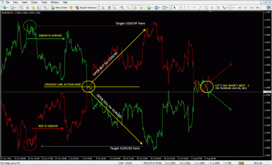This screenshot has height=165, width=272.
Task: Launch the MetaEditor diamond icon
Action: [x=71, y=8]
